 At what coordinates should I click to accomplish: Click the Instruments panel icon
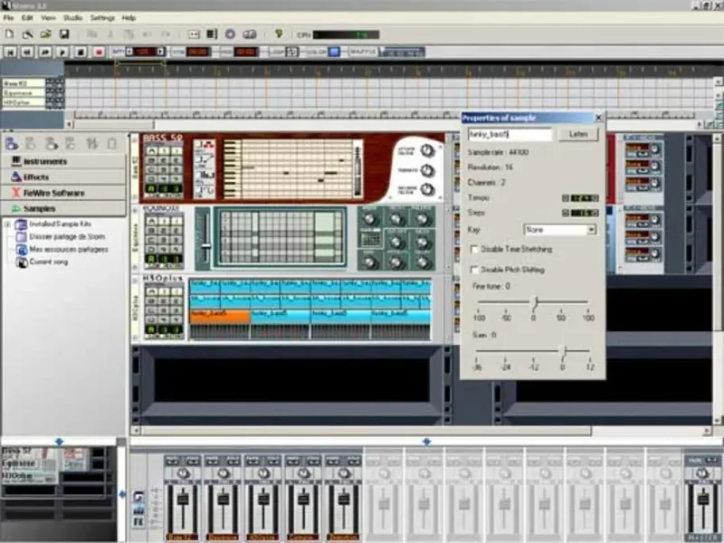15,162
